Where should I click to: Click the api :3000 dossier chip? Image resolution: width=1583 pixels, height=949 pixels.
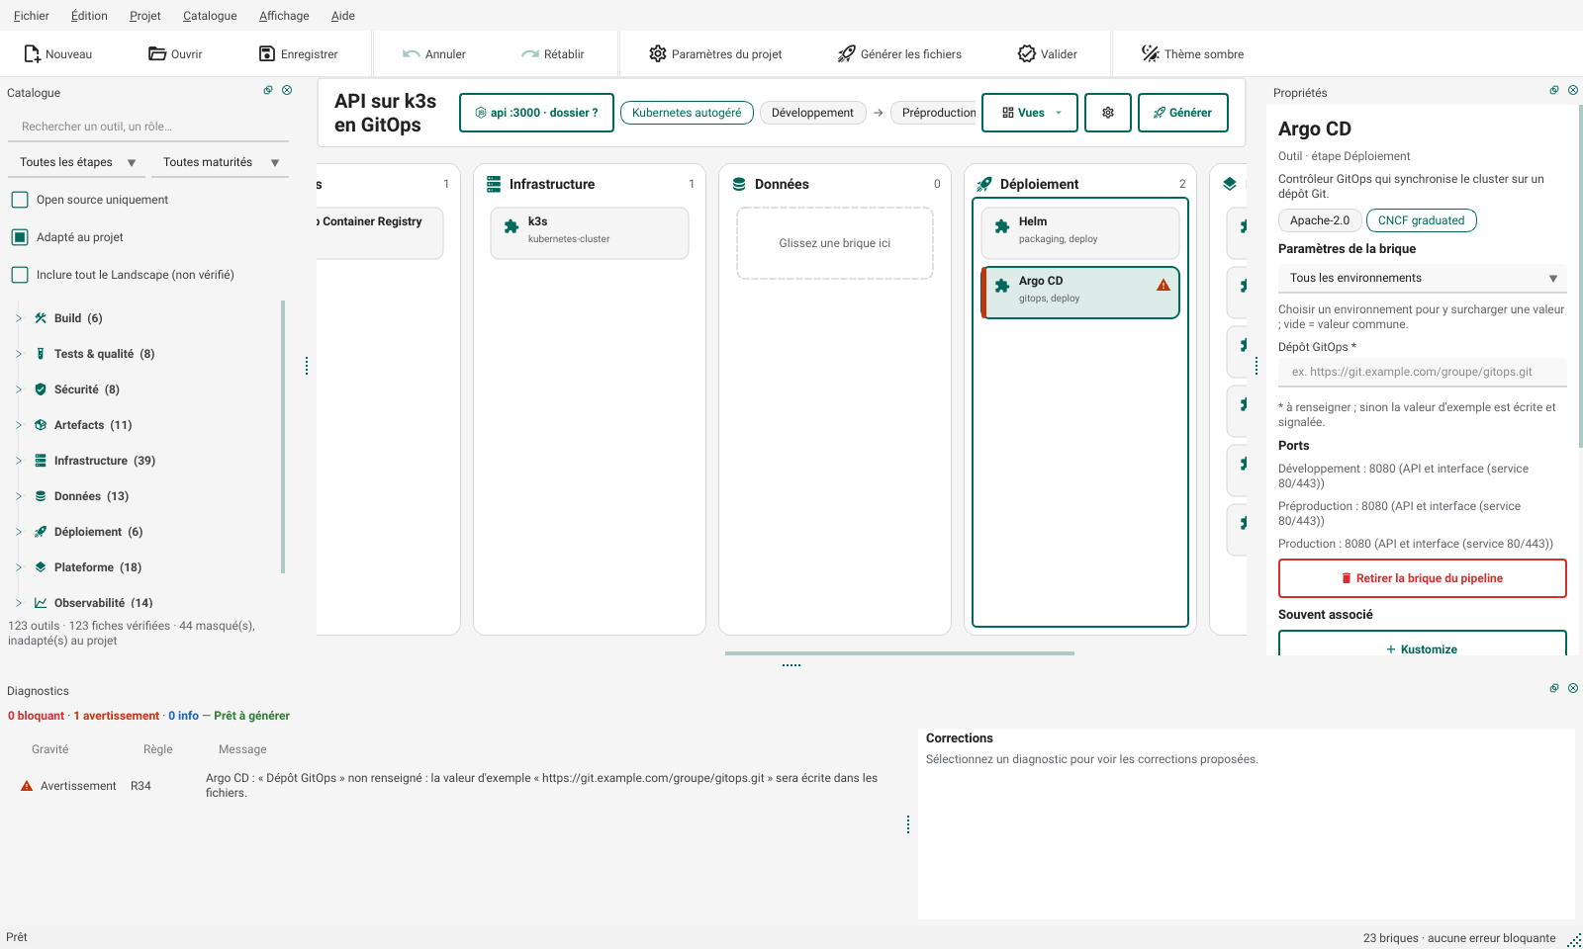point(536,113)
